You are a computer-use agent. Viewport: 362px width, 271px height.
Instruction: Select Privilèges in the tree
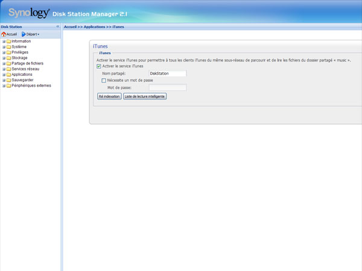pos(20,52)
